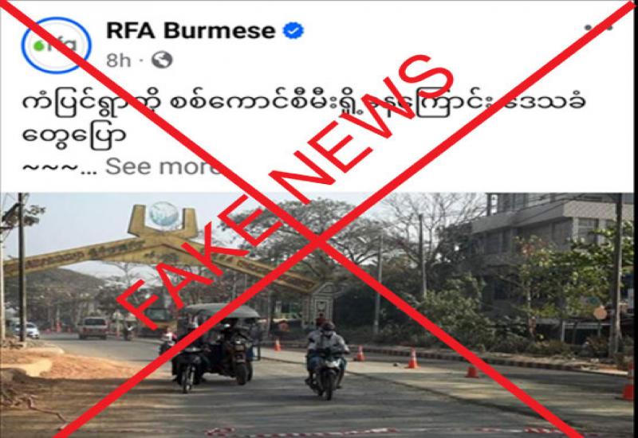
Task: Click the white pickup on left road
Action: coord(93,327)
